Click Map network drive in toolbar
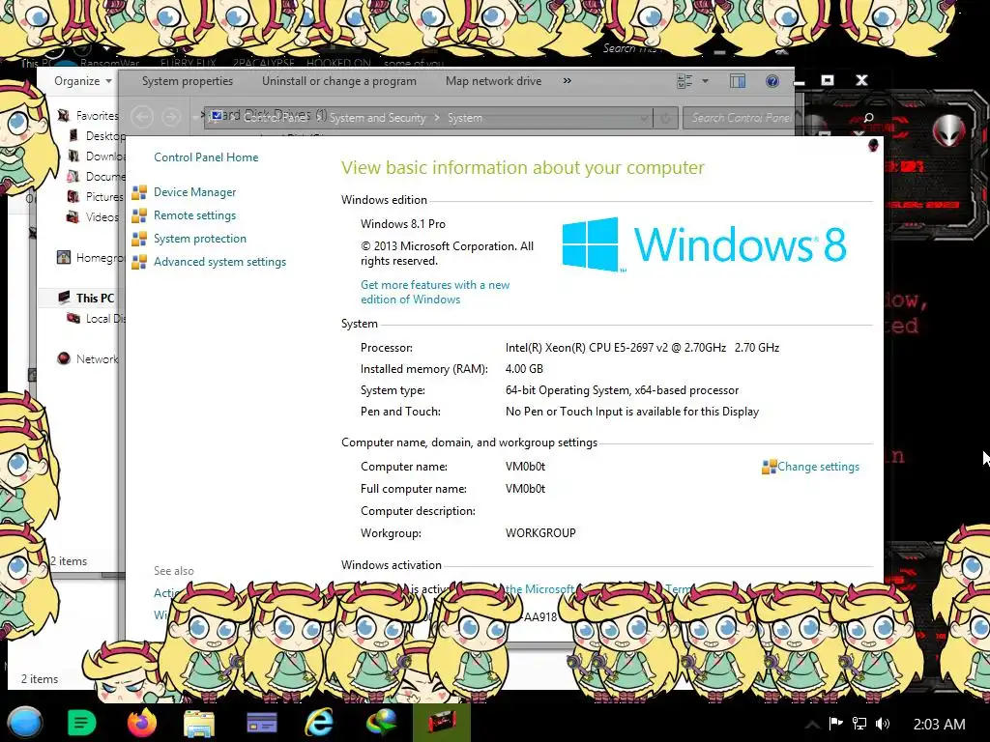The image size is (990, 742). [x=493, y=81]
